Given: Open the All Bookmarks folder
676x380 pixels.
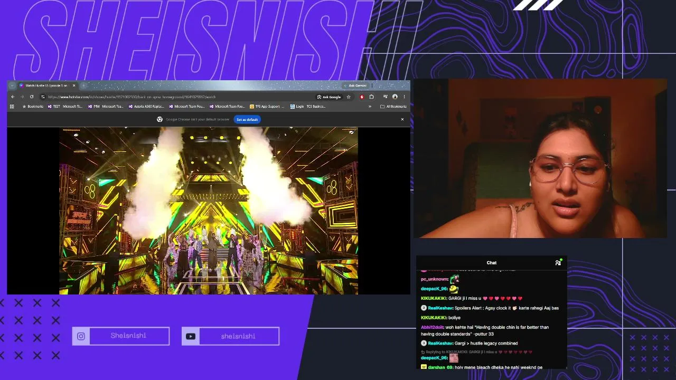Looking at the screenshot, I should pyautogui.click(x=393, y=107).
